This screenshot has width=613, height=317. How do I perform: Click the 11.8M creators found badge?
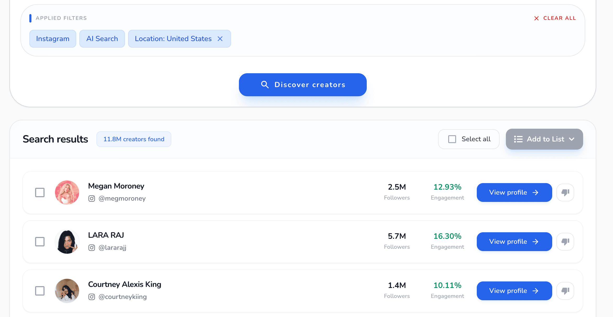tap(134, 139)
